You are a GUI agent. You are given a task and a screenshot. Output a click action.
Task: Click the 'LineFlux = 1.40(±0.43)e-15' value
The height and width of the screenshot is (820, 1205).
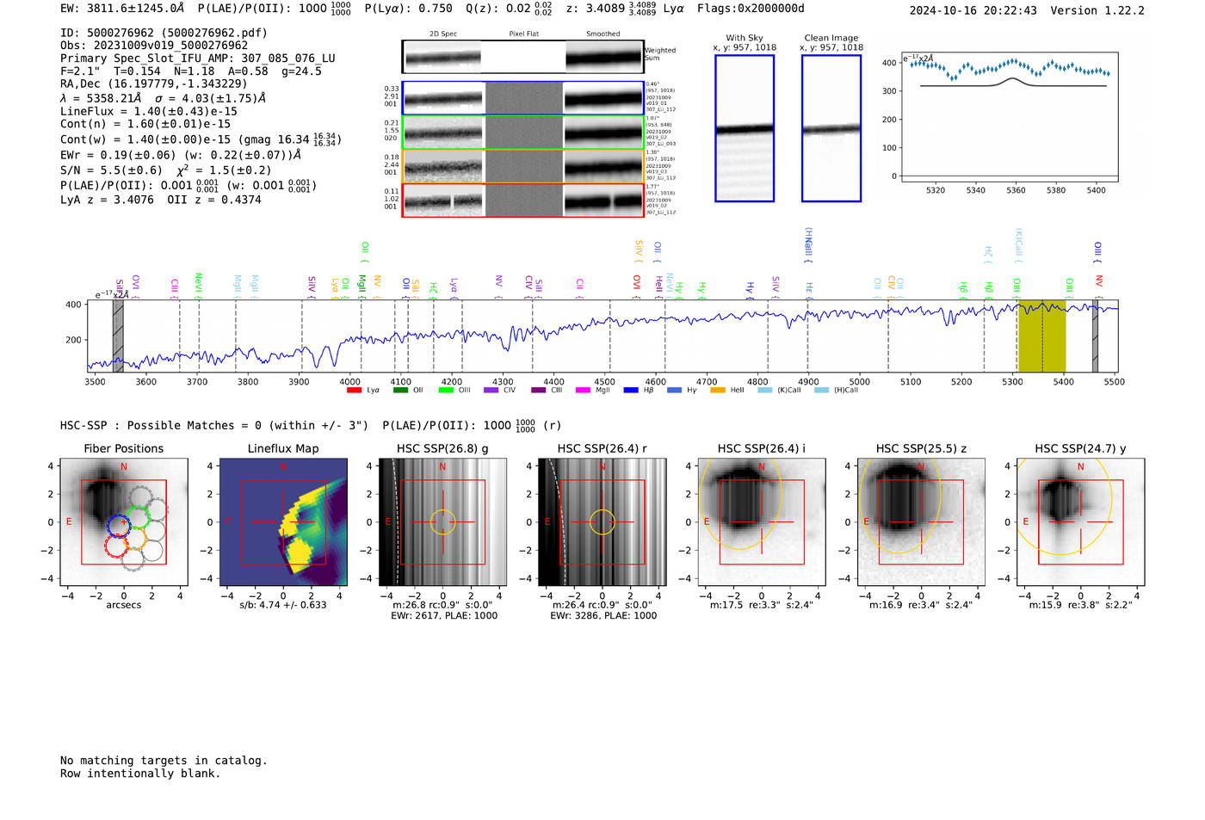point(149,111)
